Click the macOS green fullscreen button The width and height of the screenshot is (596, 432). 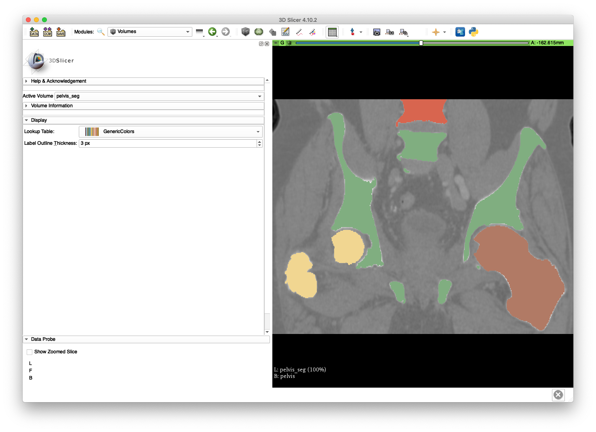[44, 20]
